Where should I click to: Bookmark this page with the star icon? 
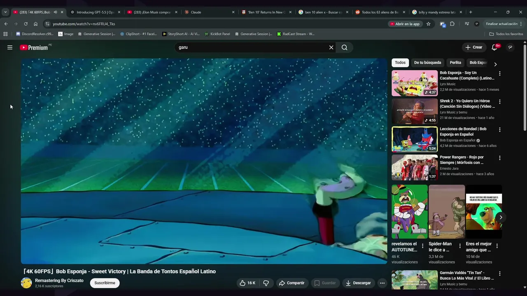click(428, 24)
